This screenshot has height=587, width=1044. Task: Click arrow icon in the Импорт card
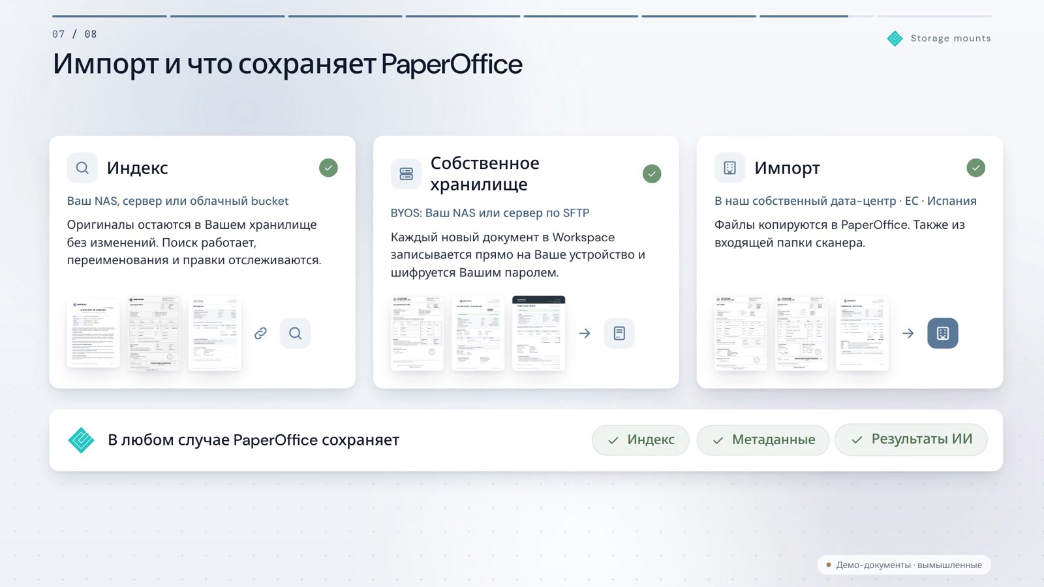pos(908,333)
